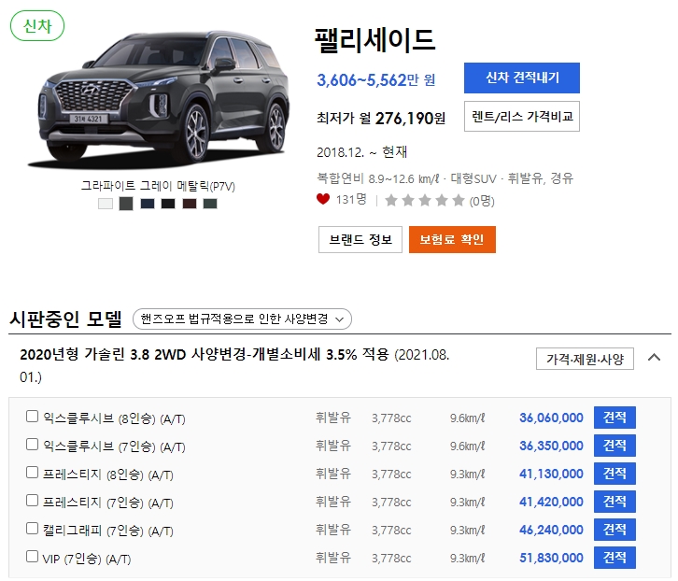
Task: Check the VIP (7인승) trim checkbox
Action: (x=32, y=557)
